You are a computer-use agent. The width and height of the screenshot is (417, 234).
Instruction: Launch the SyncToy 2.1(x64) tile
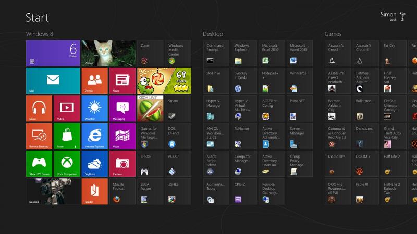(x=244, y=81)
